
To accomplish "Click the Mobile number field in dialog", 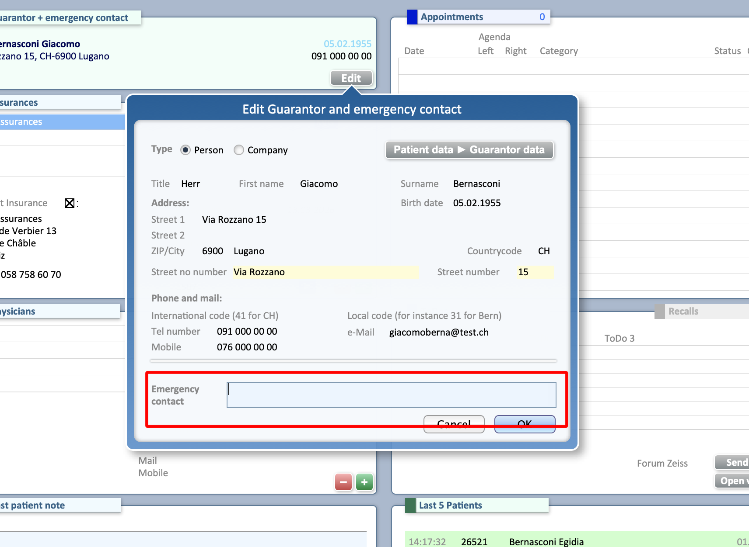I will tap(247, 347).
